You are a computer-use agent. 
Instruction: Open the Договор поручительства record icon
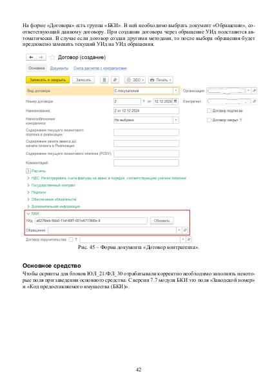[x=189, y=239]
